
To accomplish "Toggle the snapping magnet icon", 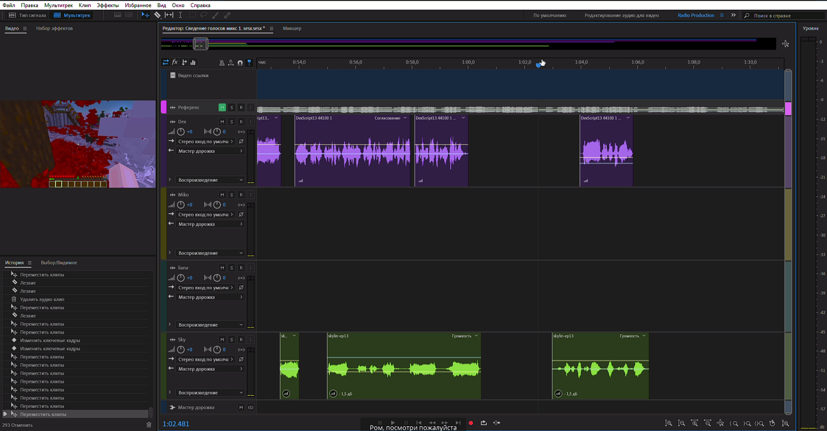I will pos(240,63).
